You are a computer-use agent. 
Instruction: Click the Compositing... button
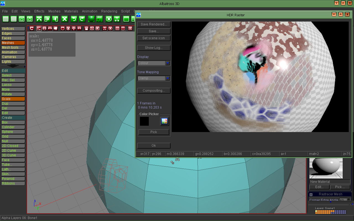(x=154, y=91)
